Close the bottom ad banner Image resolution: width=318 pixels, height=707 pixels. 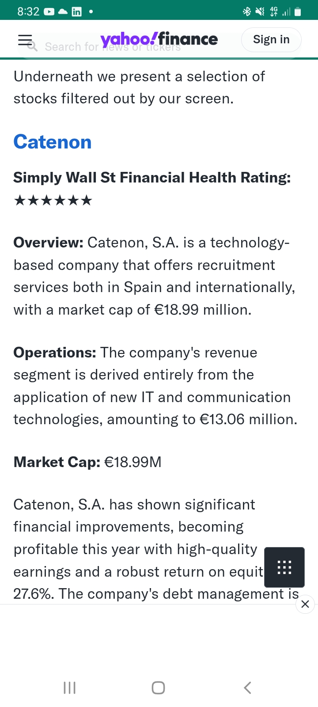point(305,604)
